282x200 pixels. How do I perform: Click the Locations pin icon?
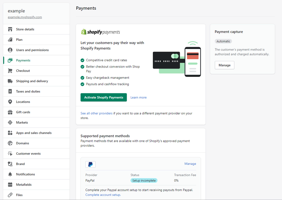pyautogui.click(x=10, y=102)
